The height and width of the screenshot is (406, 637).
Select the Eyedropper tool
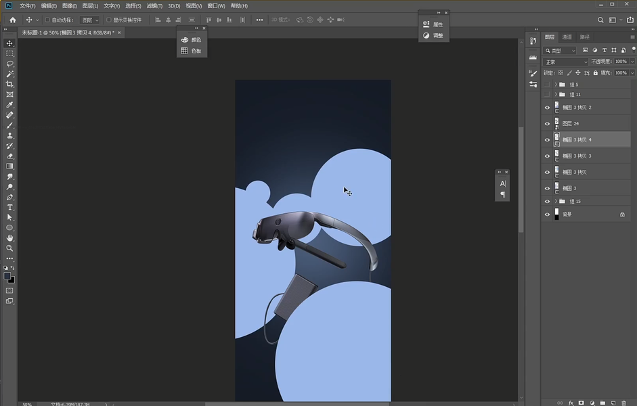(9, 105)
